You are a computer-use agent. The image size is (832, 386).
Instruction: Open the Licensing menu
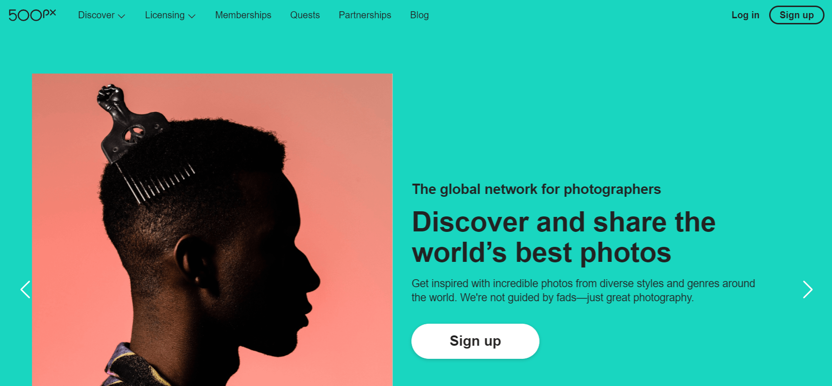tap(165, 15)
